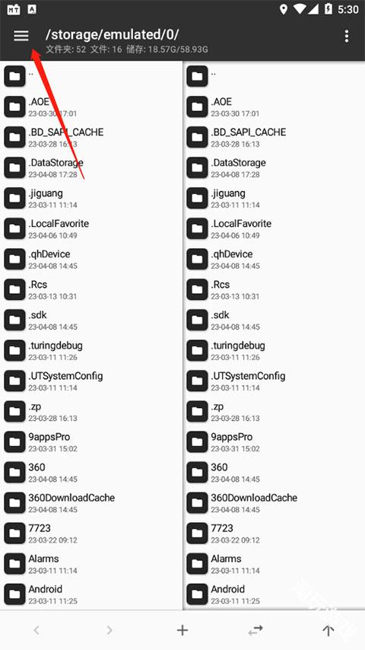Open 360DownloadCache folder in left pane
Screen dimensions: 365x650
click(91, 503)
